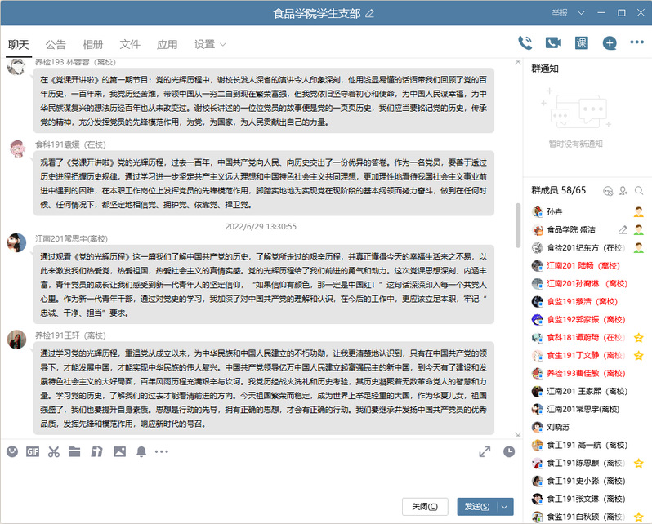This screenshot has width=652, height=524.
Task: Edit card name next to 食品学院 盛洁
Action: pyautogui.click(x=623, y=230)
